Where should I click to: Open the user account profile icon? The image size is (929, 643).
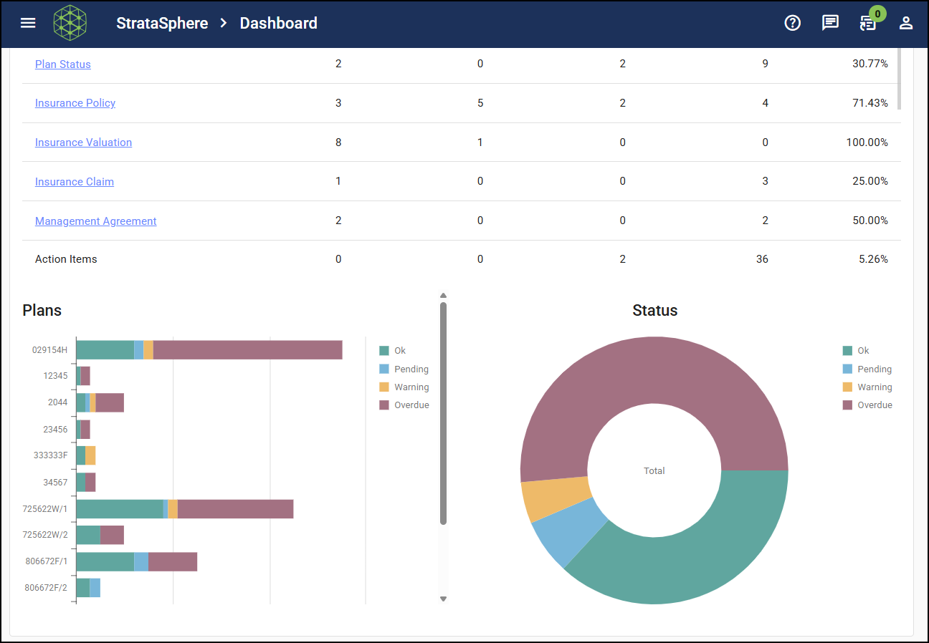906,23
